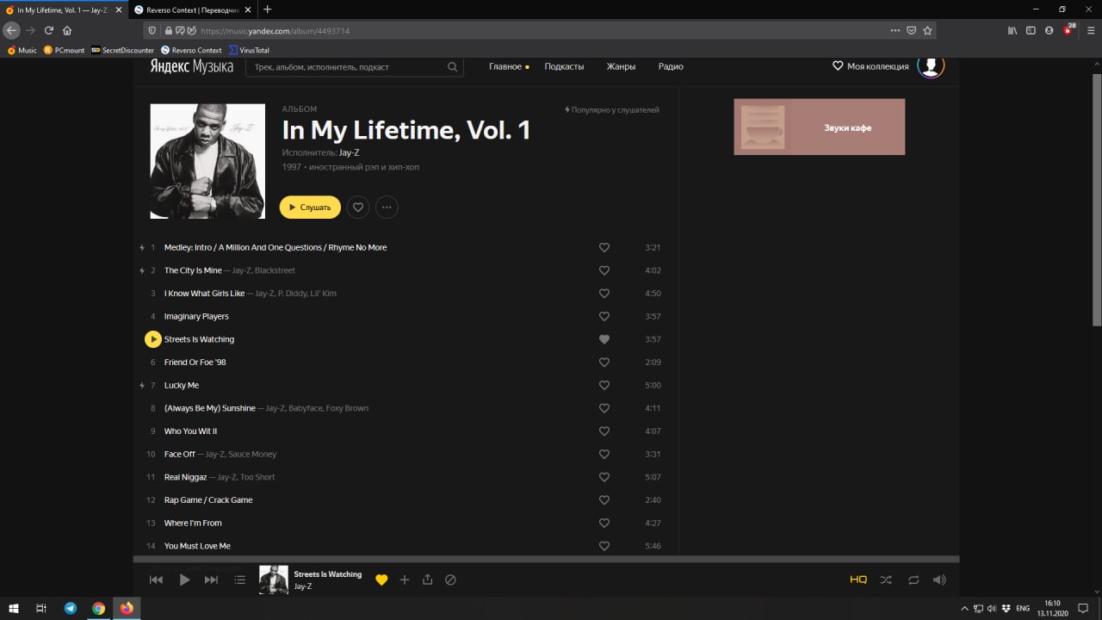The image size is (1102, 620).
Task: Like track Friend Or Foe '98
Action: tap(604, 362)
